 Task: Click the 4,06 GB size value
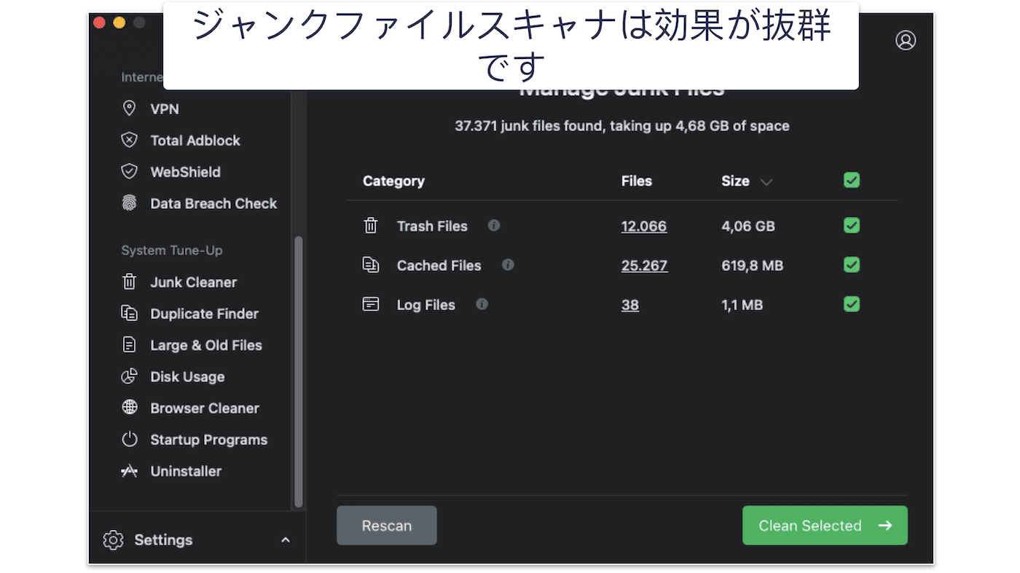748,226
